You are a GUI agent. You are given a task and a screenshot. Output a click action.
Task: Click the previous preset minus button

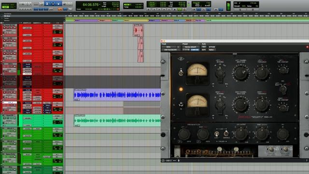184,50
